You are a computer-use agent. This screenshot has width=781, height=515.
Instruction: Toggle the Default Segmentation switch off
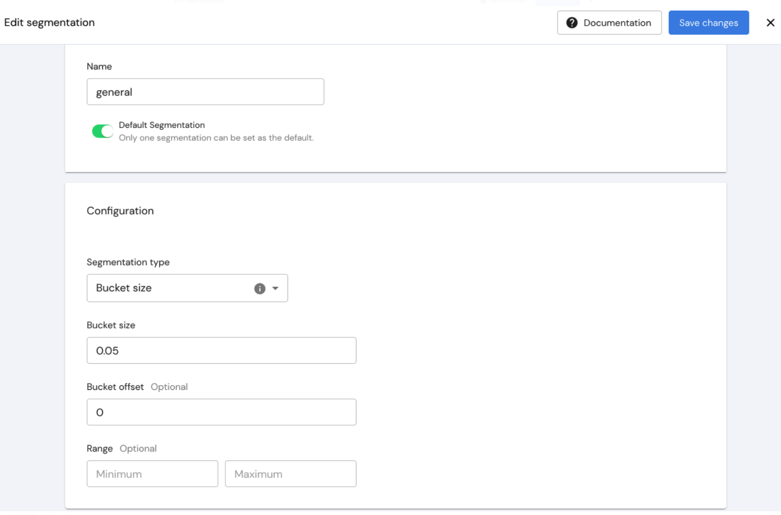(102, 131)
